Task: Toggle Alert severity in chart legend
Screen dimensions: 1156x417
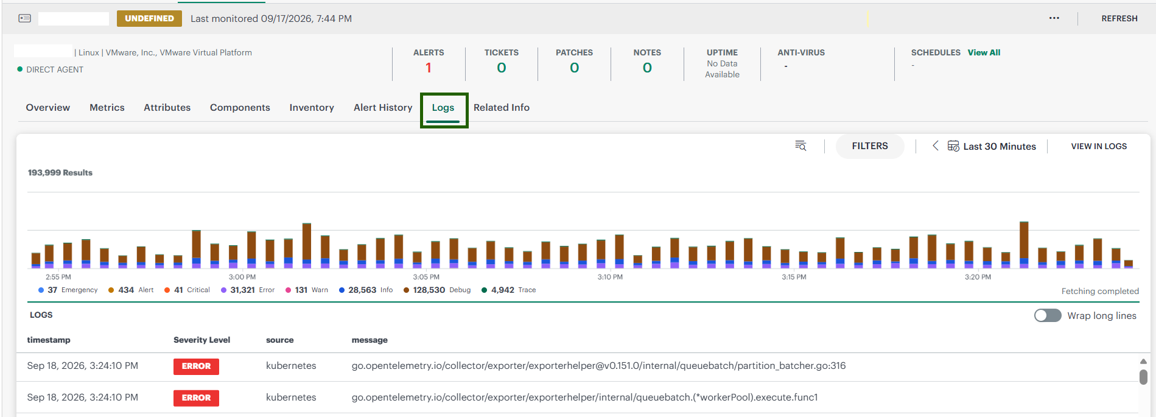Action: 131,290
